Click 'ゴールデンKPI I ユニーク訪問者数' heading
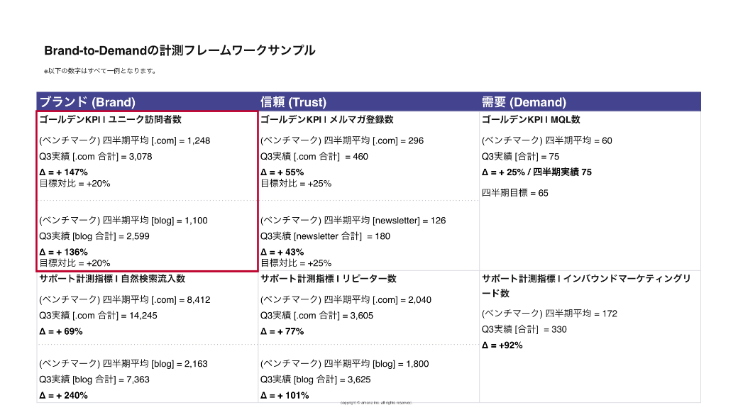The height and width of the screenshot is (415, 738). click(111, 119)
